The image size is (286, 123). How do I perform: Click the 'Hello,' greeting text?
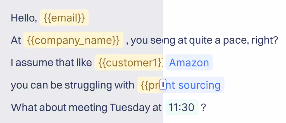pos(24,18)
